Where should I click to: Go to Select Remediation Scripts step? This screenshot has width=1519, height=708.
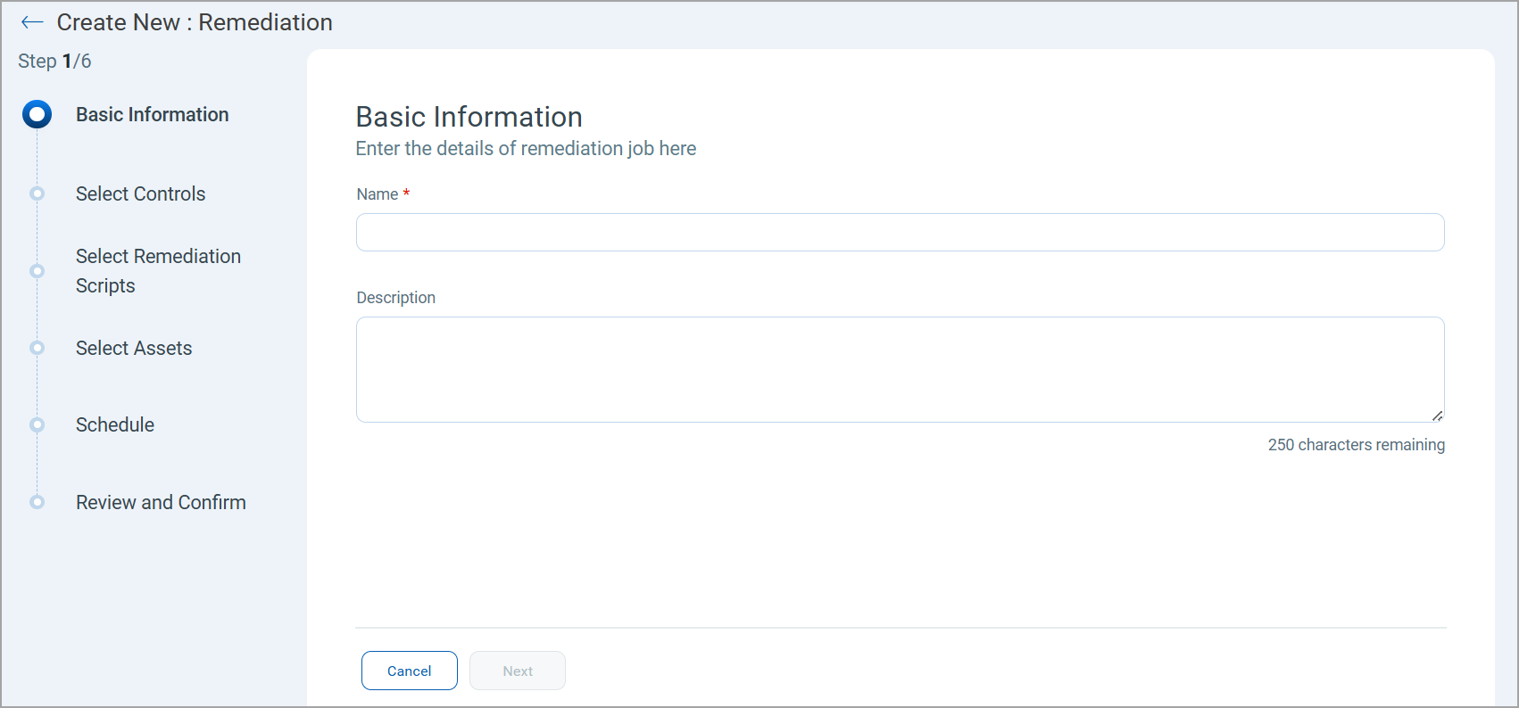tap(159, 271)
